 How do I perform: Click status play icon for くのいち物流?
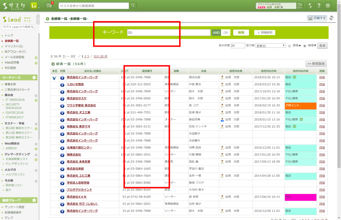(62, 84)
